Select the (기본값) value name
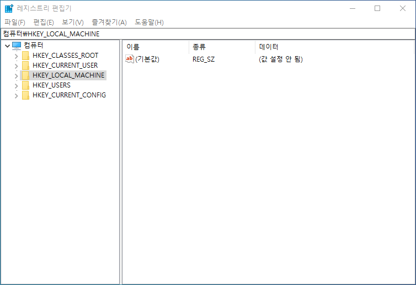Image resolution: width=416 pixels, height=285 pixels. pos(147,59)
